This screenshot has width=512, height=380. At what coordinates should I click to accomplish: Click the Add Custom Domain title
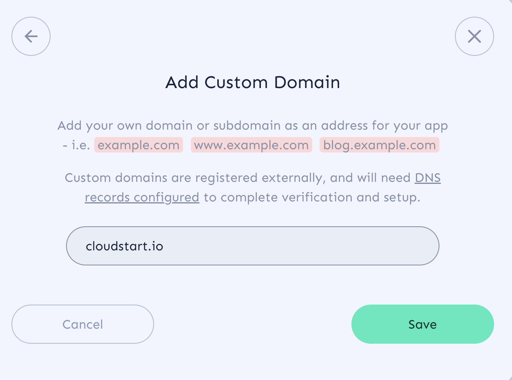pos(252,82)
